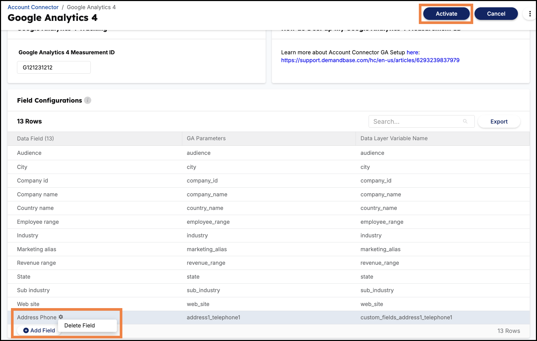Click custom_fields_address1_telephone1 variable name
537x341 pixels.
pyautogui.click(x=406, y=318)
